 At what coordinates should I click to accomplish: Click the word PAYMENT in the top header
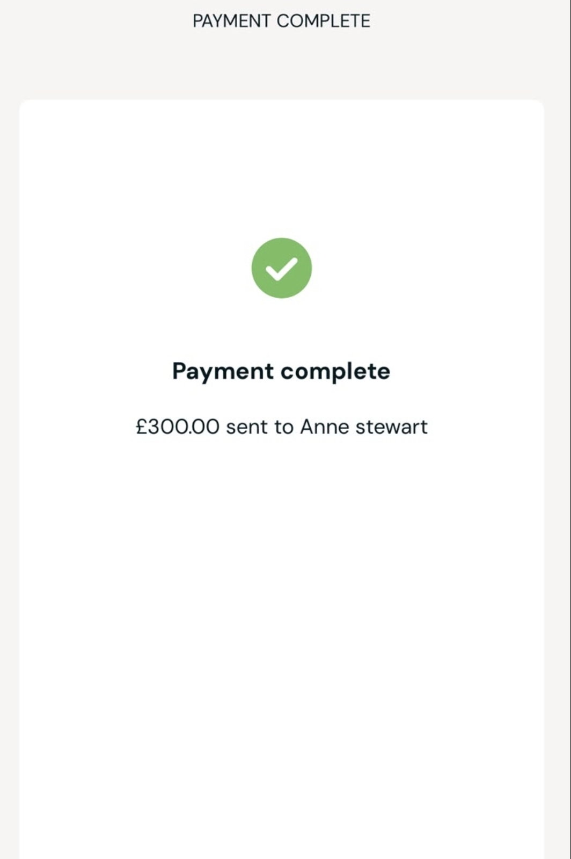232,21
